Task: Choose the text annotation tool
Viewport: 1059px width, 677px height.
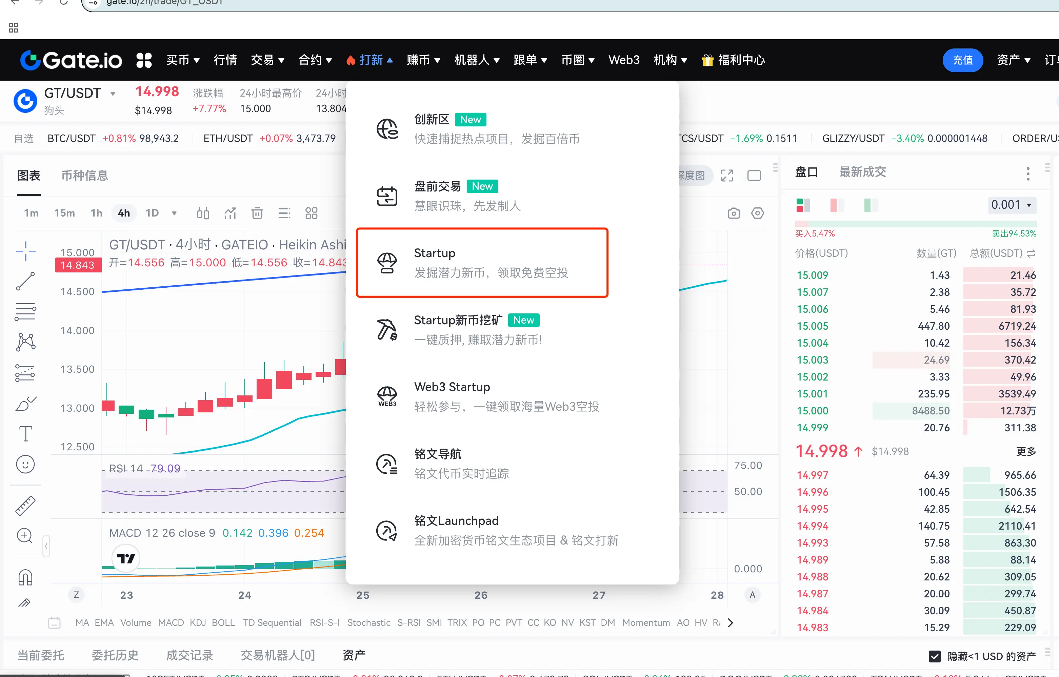Action: [x=25, y=433]
